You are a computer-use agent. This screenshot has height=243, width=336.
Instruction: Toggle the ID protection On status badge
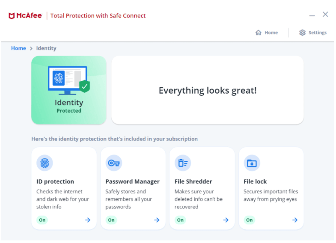pyautogui.click(x=42, y=220)
